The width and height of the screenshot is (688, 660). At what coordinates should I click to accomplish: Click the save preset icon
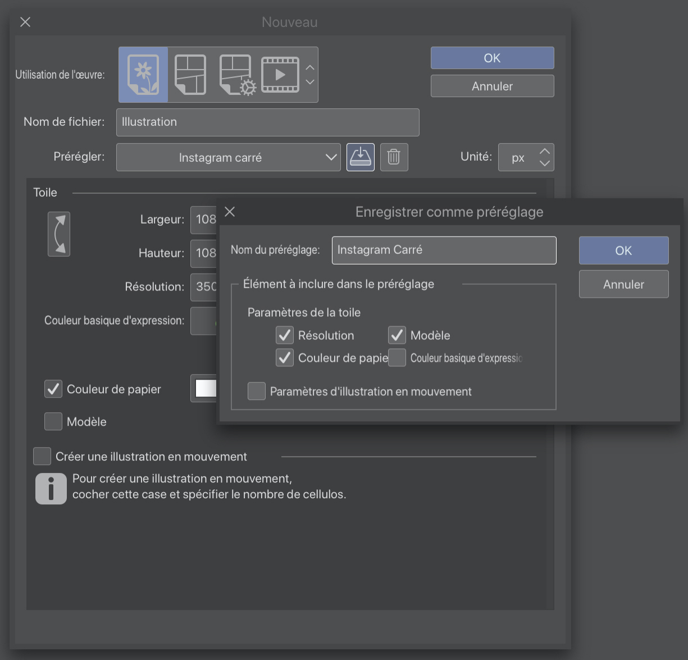361,157
